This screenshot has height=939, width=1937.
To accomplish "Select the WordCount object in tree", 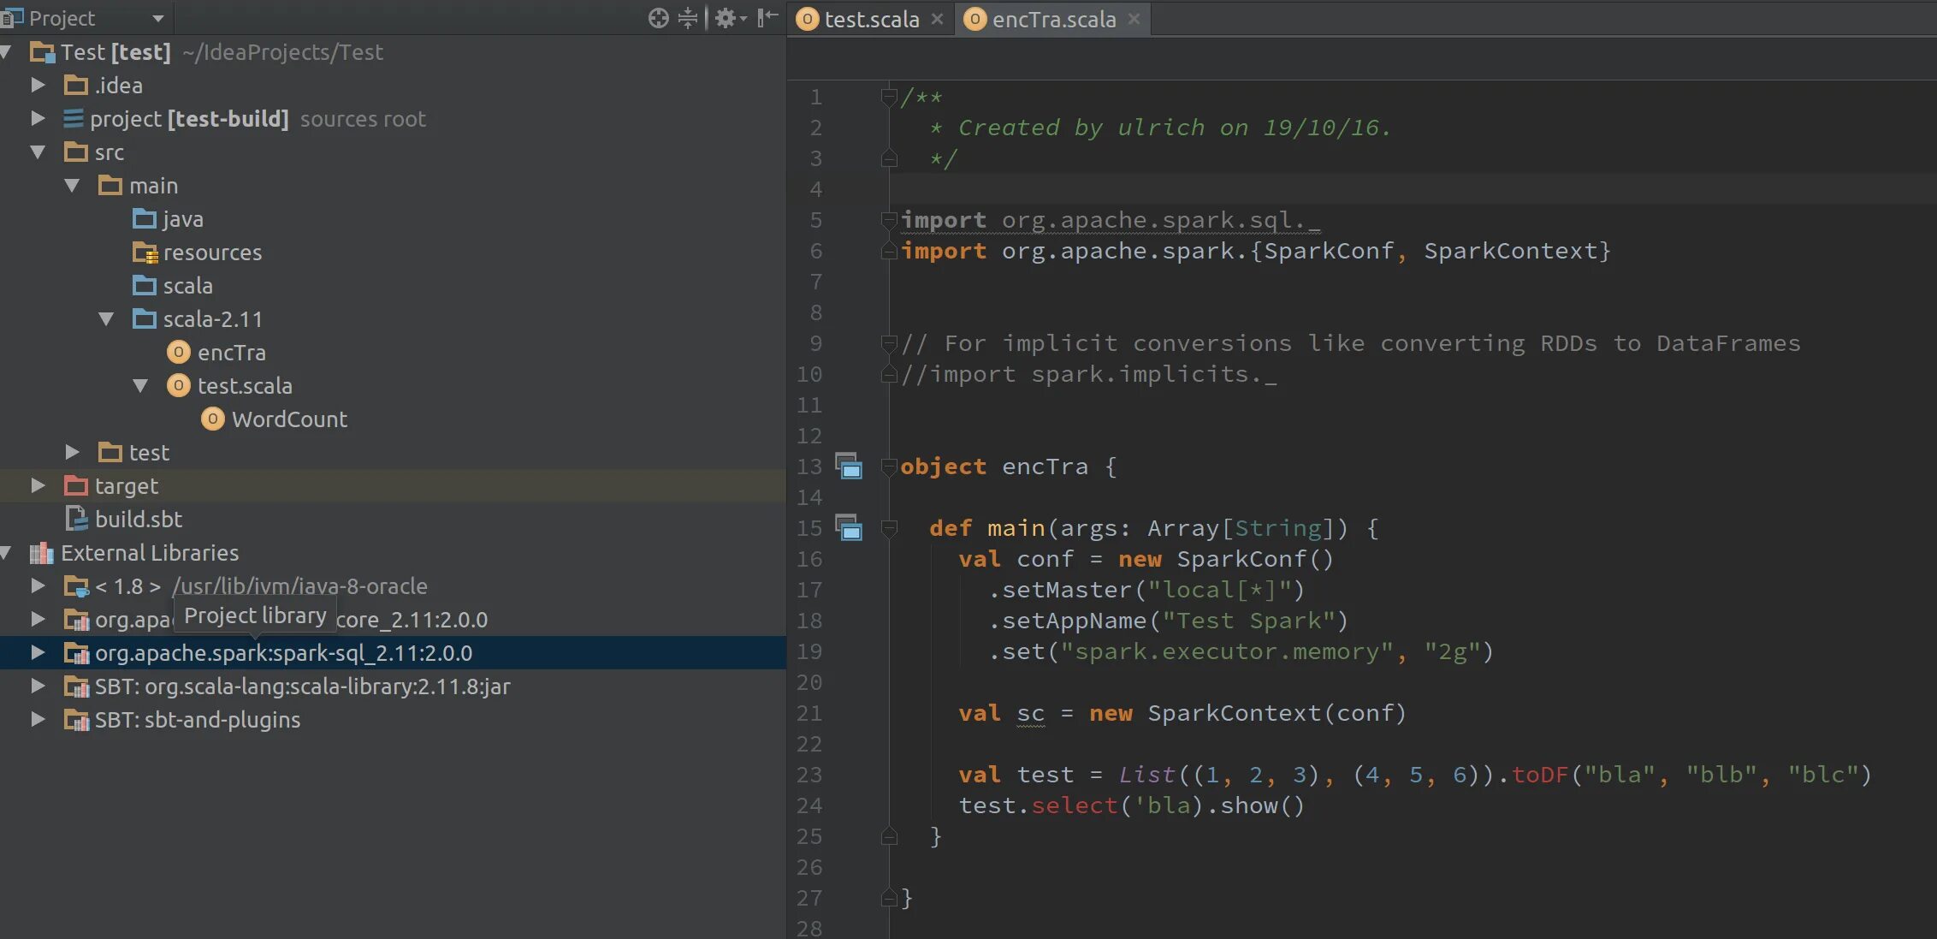I will 288,419.
